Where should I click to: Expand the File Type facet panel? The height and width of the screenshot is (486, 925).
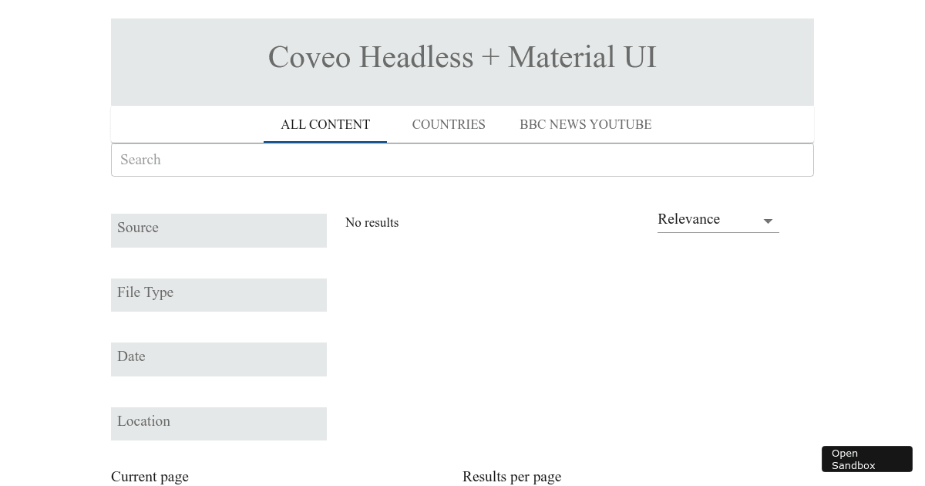[219, 295]
